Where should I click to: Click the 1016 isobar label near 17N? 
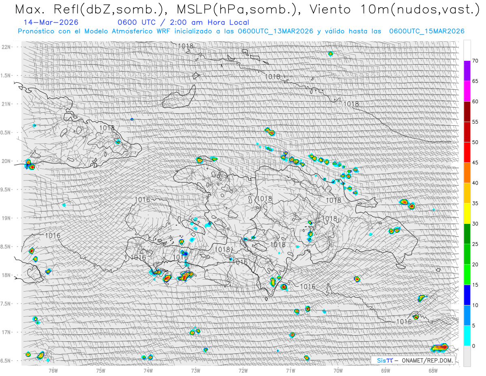pyautogui.click(x=404, y=322)
